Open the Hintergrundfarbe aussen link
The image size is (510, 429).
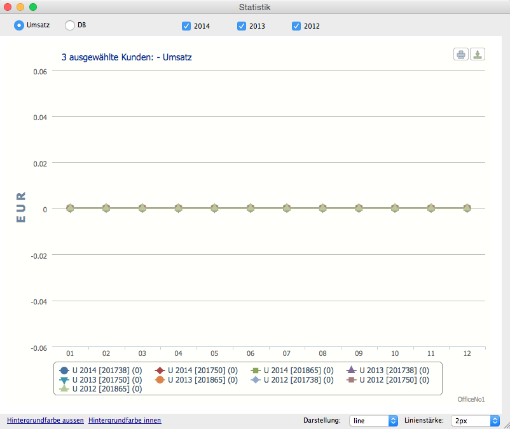(45, 420)
